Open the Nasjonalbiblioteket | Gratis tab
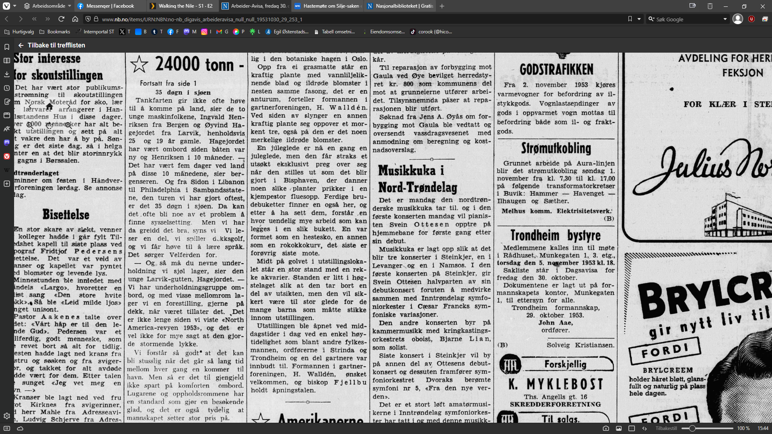 tap(400, 6)
